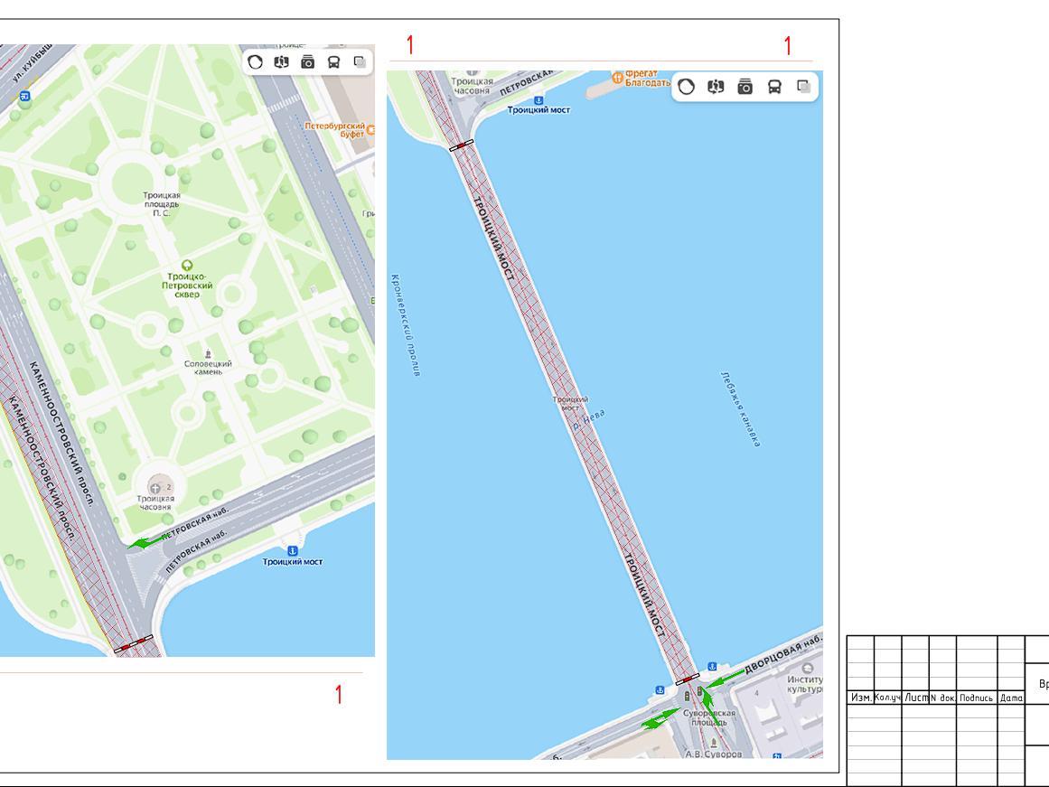Screen dimensions: 1049x787
Task: Show public transport bus icon in left map
Action: (333, 62)
